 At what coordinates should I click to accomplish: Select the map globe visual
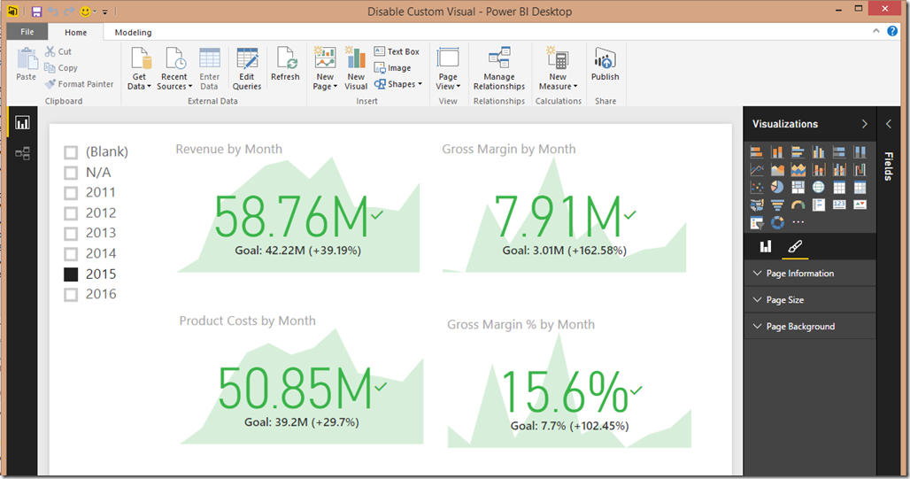click(818, 187)
